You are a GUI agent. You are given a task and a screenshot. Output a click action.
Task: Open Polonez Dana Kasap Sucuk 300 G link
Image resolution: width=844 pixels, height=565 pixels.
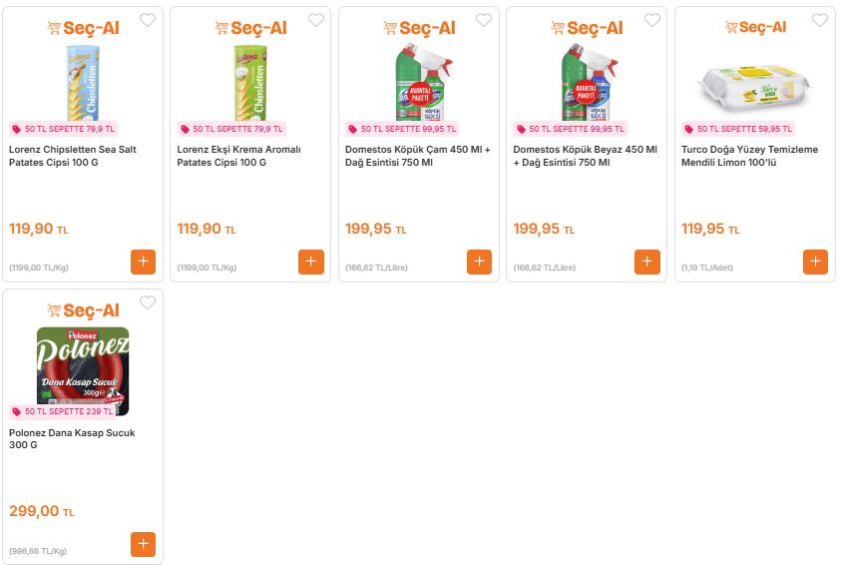(72, 438)
